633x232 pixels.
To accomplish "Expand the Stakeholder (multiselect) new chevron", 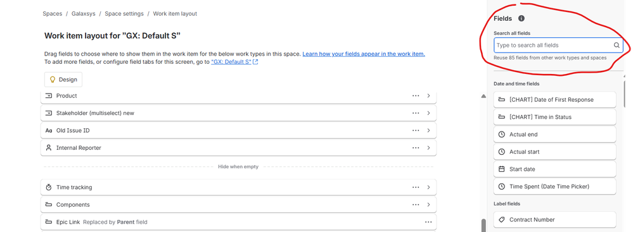I will [x=428, y=113].
